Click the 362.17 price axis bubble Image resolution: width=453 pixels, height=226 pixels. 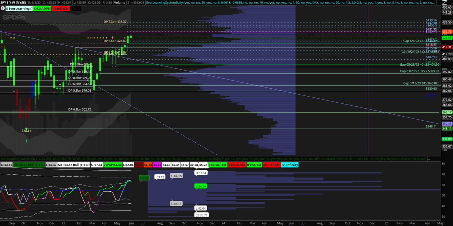pyautogui.click(x=447, y=112)
